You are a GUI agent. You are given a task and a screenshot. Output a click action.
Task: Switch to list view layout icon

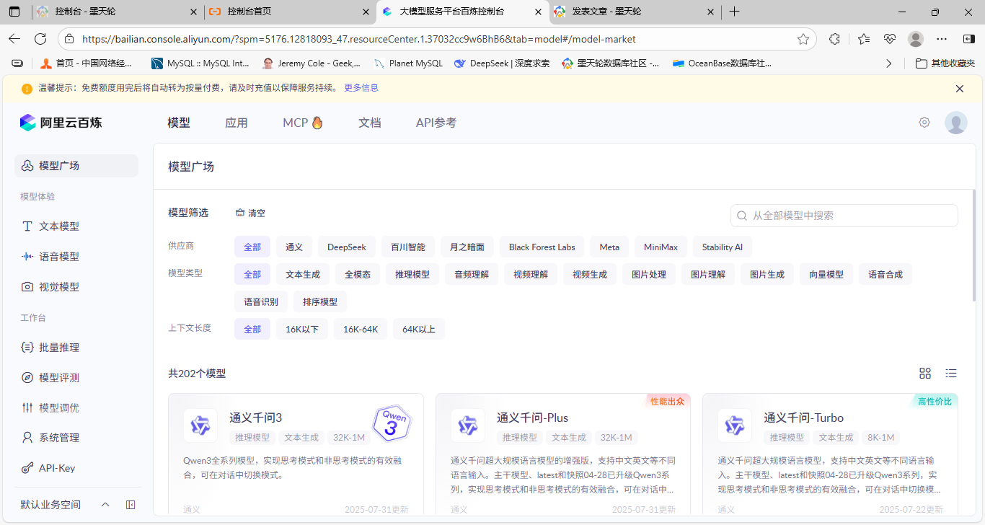951,373
